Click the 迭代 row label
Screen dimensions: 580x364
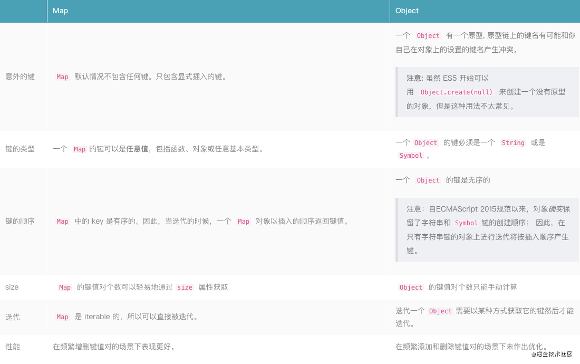(x=13, y=317)
